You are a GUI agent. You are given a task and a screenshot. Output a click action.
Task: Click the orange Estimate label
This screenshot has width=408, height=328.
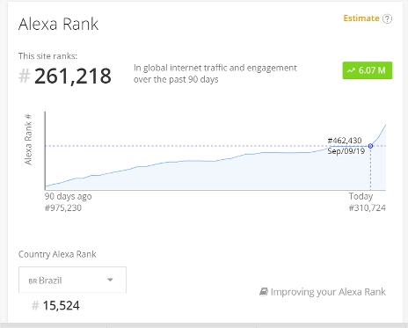(x=361, y=18)
